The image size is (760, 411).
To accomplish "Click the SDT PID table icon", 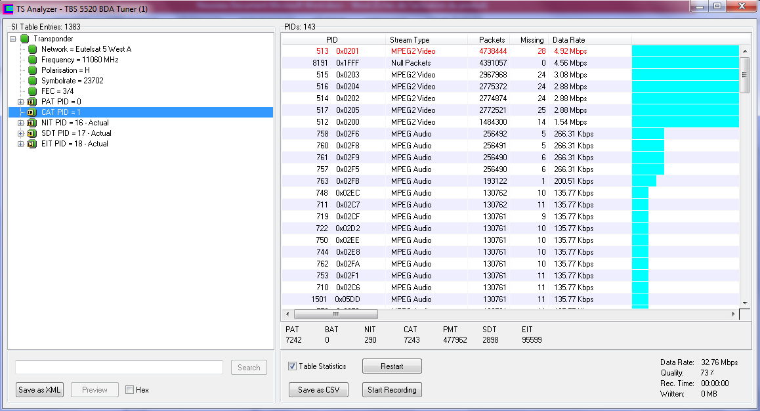I will click(31, 133).
